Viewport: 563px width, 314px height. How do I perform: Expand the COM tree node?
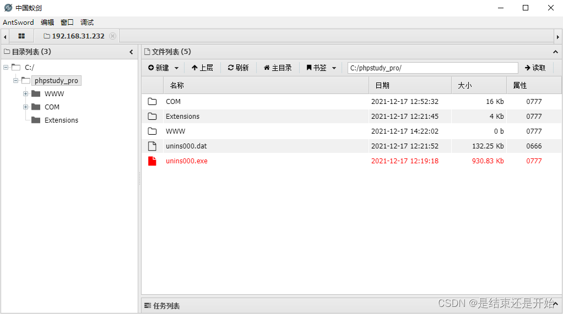click(x=25, y=107)
